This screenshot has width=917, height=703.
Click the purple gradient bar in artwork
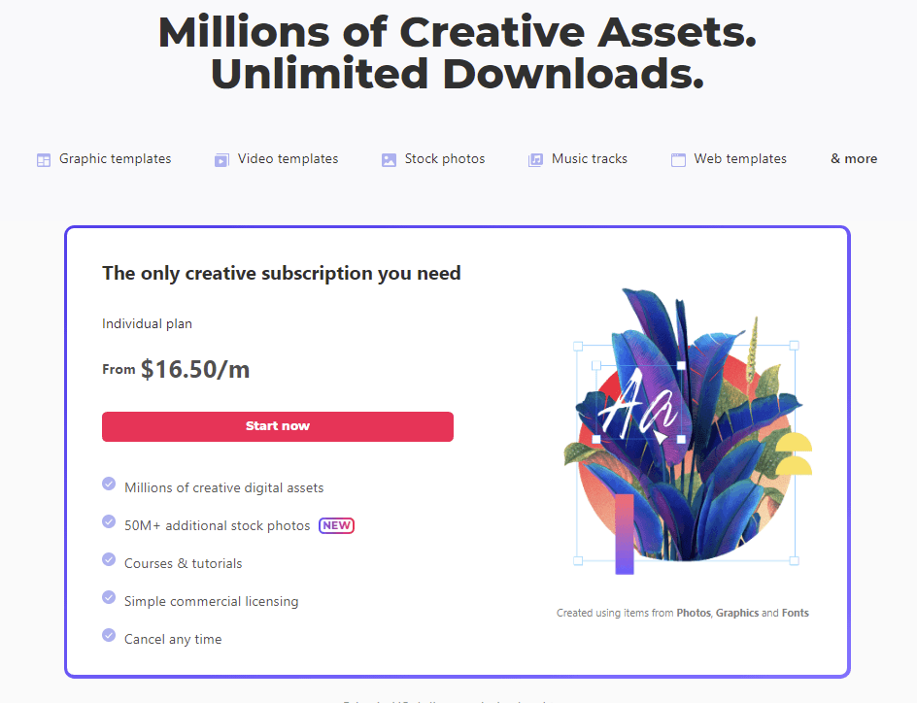624,535
